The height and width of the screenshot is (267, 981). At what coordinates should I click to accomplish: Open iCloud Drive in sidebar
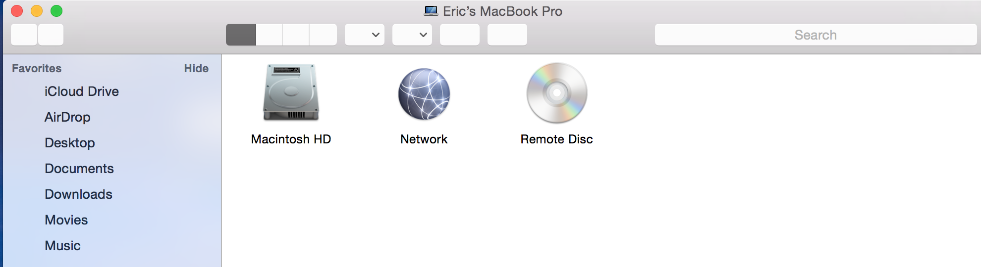(82, 91)
